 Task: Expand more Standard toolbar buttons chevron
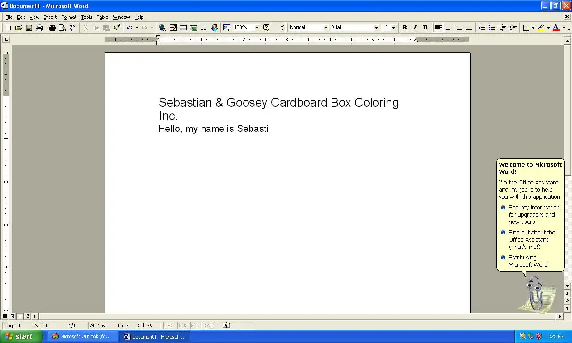coord(282,28)
